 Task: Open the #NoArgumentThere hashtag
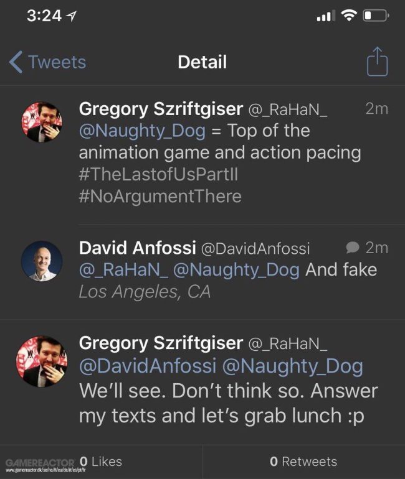pyautogui.click(x=160, y=196)
